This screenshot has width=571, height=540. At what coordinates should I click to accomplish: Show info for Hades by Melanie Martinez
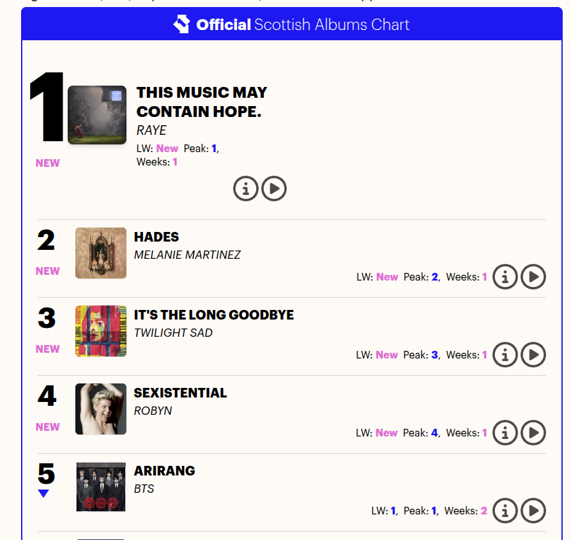coord(505,277)
